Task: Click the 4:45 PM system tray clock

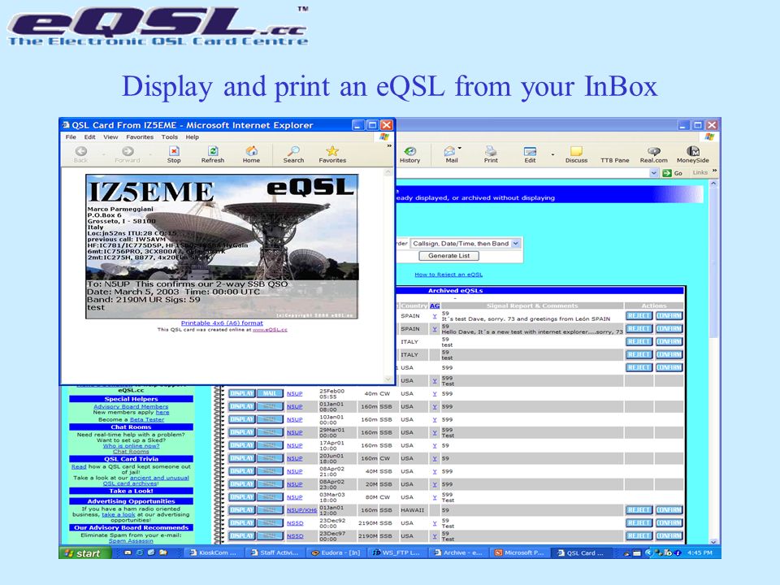Action: [x=700, y=552]
